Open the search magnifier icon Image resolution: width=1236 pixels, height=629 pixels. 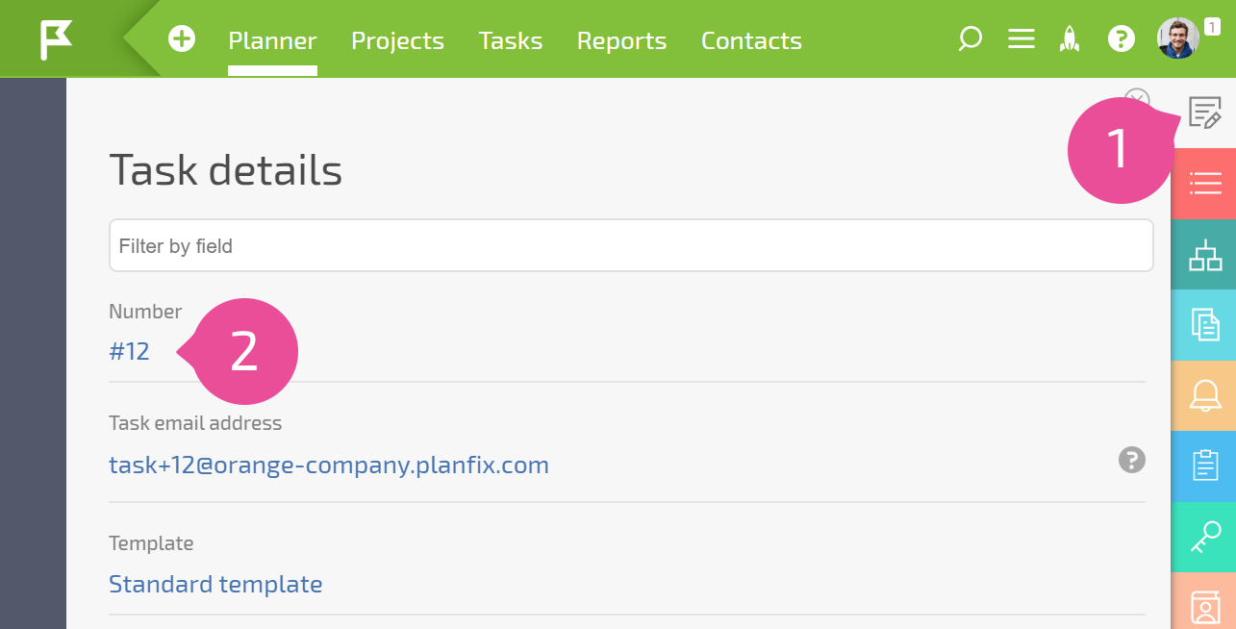pos(970,39)
